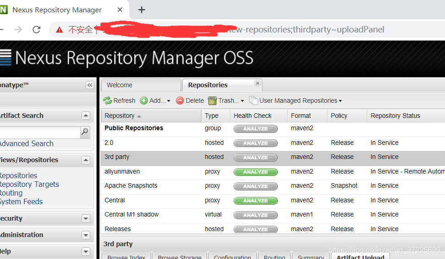Analyze the Public Repositories group
The image size is (445, 259).
click(255, 129)
